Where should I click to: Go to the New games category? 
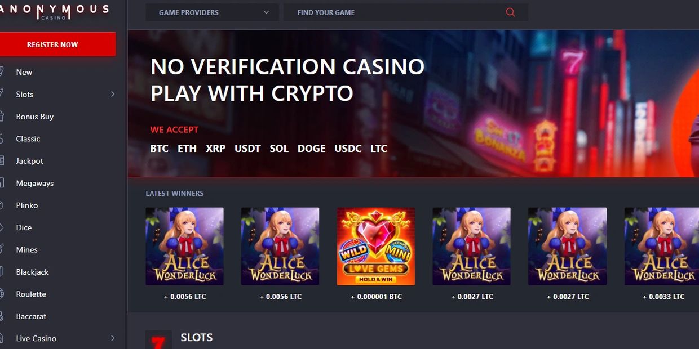click(x=24, y=72)
